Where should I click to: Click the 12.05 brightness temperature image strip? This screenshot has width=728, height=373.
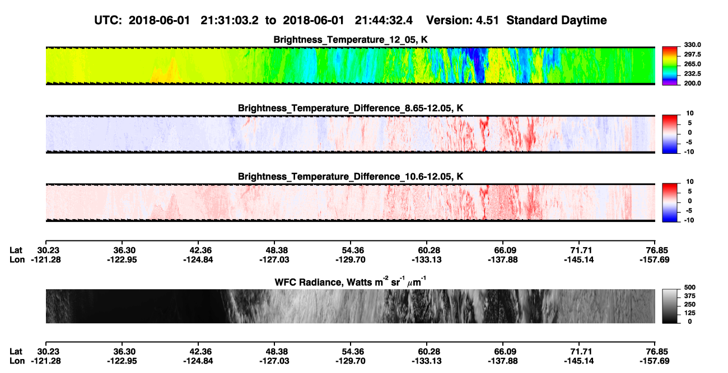351,65
